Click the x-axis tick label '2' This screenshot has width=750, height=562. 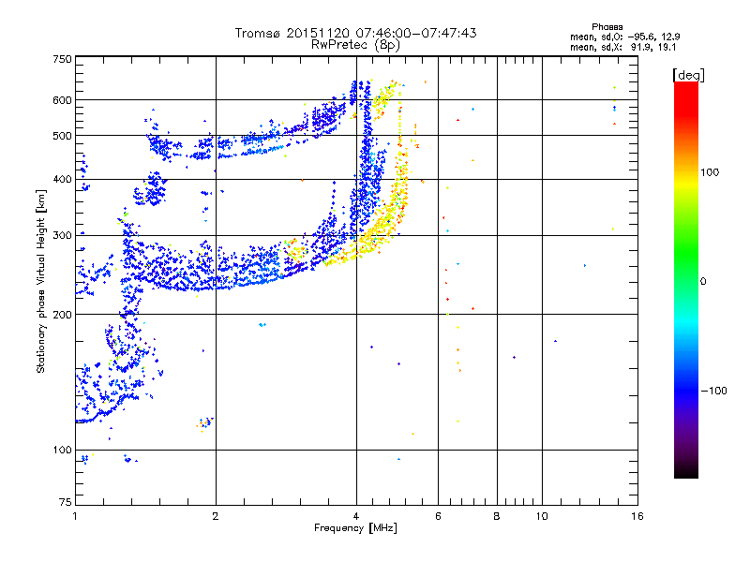(216, 516)
